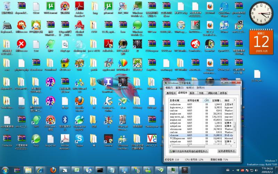278x174 pixels.
Task: Open the 檔案(F) menu in Task Manager
Action: [x=169, y=88]
